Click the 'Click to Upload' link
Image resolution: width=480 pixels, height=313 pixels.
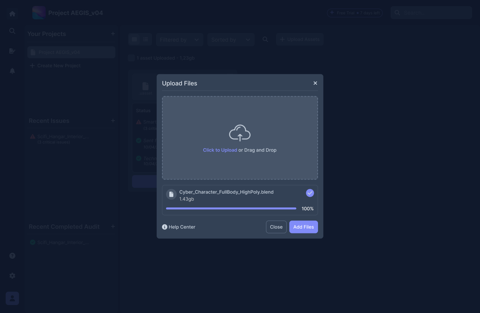[x=220, y=150]
